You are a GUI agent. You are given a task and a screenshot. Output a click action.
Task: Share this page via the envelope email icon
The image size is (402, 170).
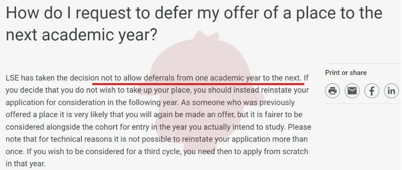tap(352, 91)
